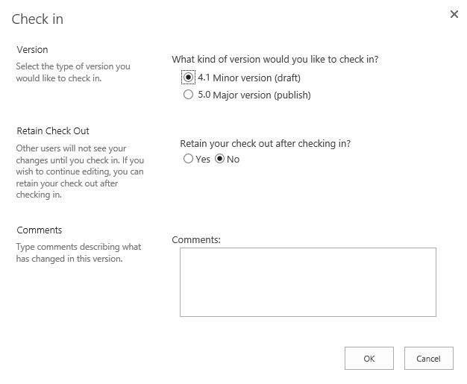Click the Version section heading
Viewport: 467px width, 384px height.
click(x=32, y=49)
